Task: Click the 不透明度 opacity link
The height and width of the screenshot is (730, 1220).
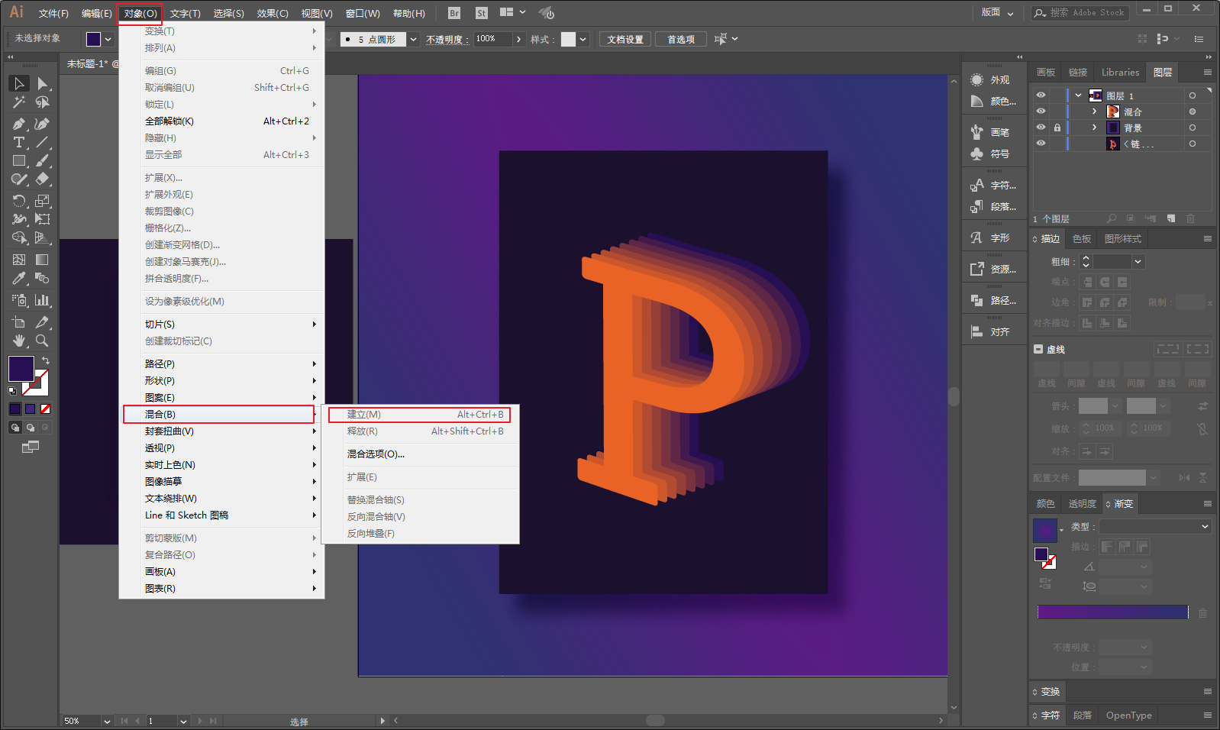Action: point(447,40)
